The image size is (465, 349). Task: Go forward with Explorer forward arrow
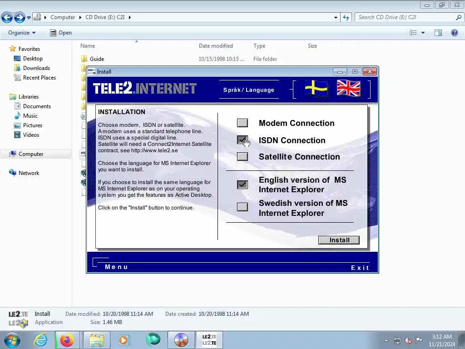point(20,18)
